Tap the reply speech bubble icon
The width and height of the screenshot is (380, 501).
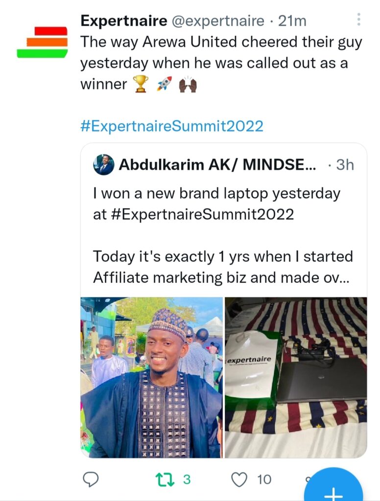click(x=91, y=479)
